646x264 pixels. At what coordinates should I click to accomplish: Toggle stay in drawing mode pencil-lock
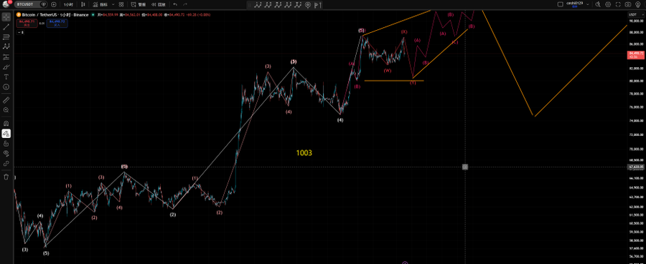click(6, 134)
